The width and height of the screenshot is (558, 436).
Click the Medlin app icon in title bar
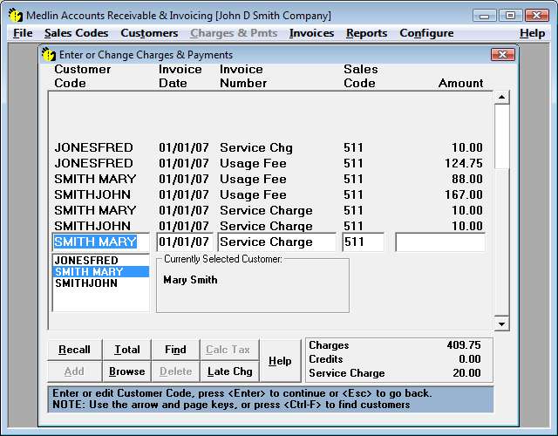point(16,16)
